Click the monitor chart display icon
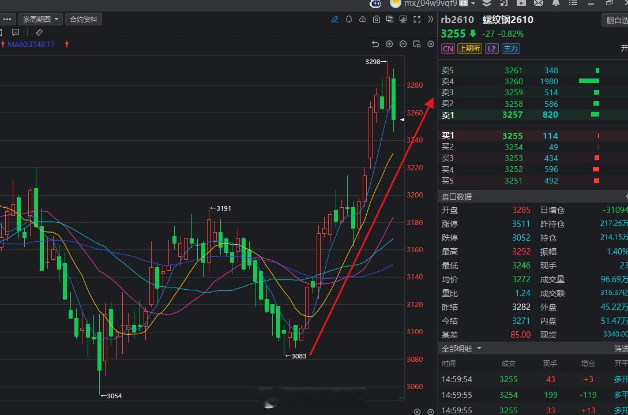This screenshot has height=415, width=628. tap(403, 19)
